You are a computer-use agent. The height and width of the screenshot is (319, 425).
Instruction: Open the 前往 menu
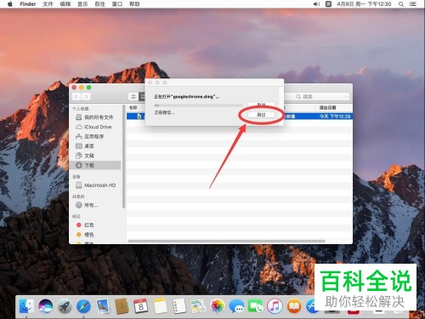[100, 4]
